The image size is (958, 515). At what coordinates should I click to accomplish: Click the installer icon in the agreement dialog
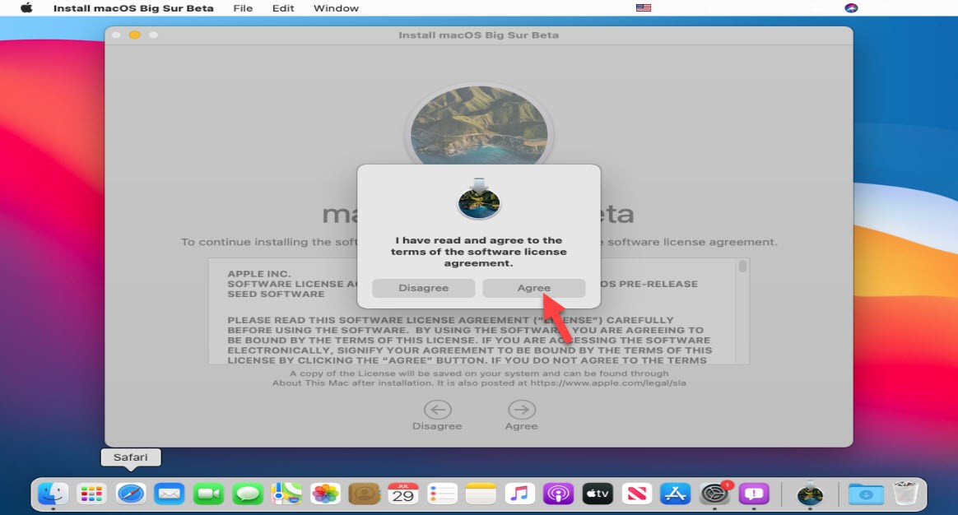coord(479,199)
